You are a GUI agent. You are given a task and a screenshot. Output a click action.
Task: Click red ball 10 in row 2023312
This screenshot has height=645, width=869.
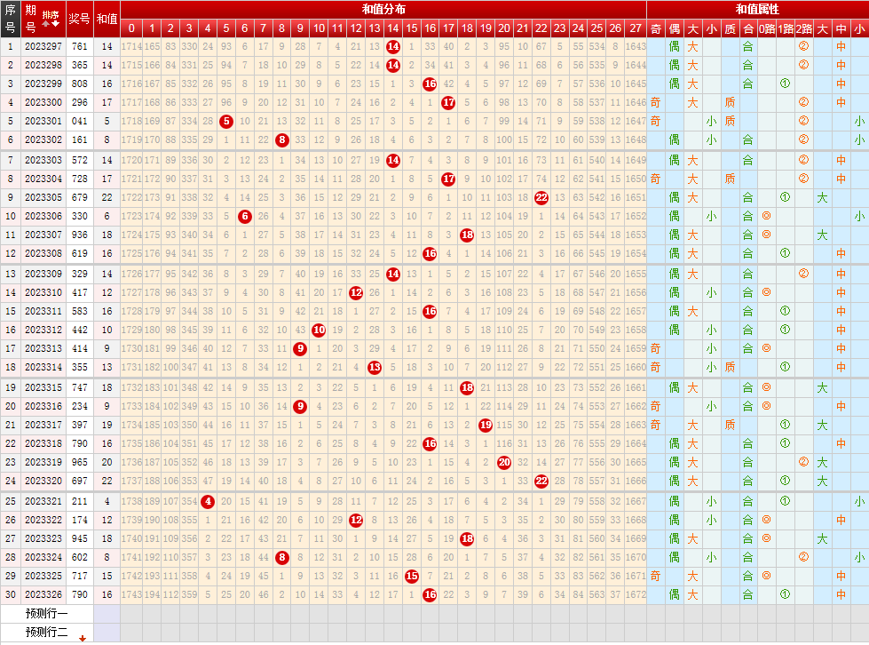point(319,330)
